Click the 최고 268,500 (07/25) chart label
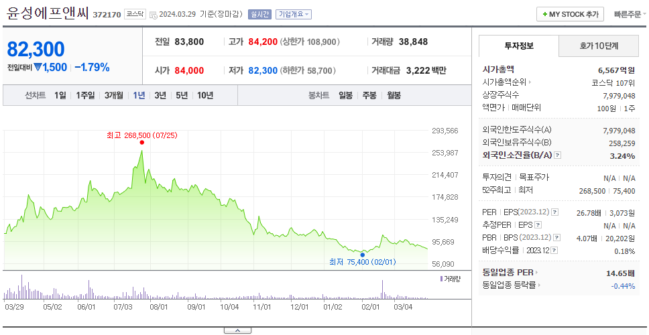The width and height of the screenshot is (649, 335). click(142, 135)
